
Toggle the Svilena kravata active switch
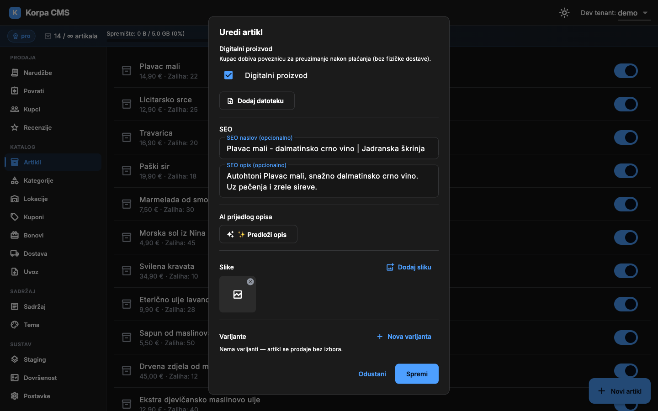(x=626, y=271)
